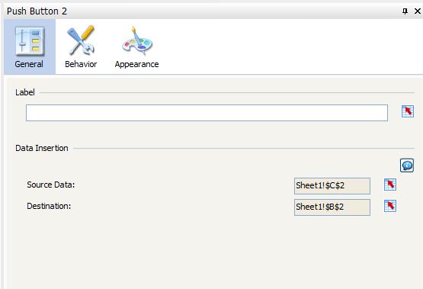Click the Source Data field Sheet1!$C$2
The width and height of the screenshot is (423, 289).
tap(332, 185)
